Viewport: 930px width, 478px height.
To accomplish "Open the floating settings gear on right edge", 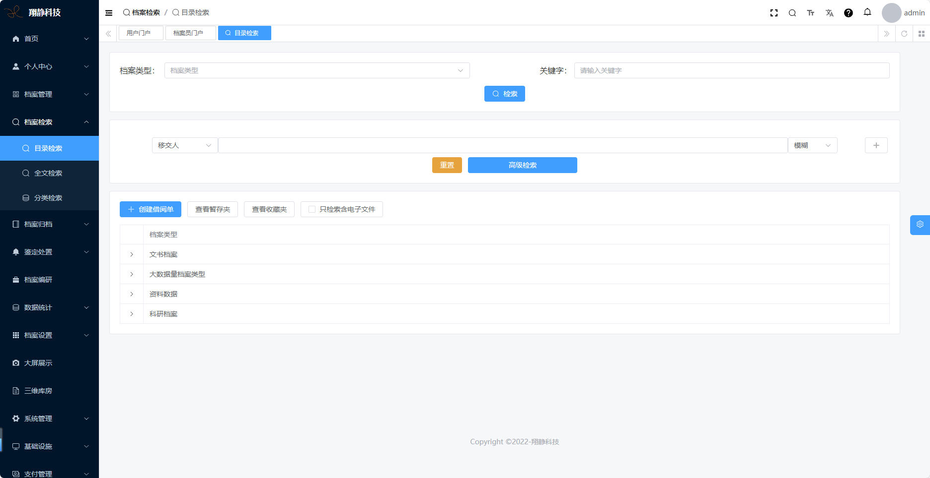I will coord(920,225).
